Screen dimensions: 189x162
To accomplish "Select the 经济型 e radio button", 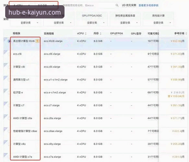I will point(9,93).
